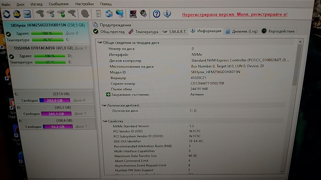Select the Фирмуер value 41020C21
Screen dimensions: 321x180
pos(198,78)
